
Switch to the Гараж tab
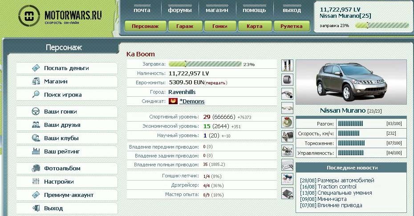coord(185,26)
